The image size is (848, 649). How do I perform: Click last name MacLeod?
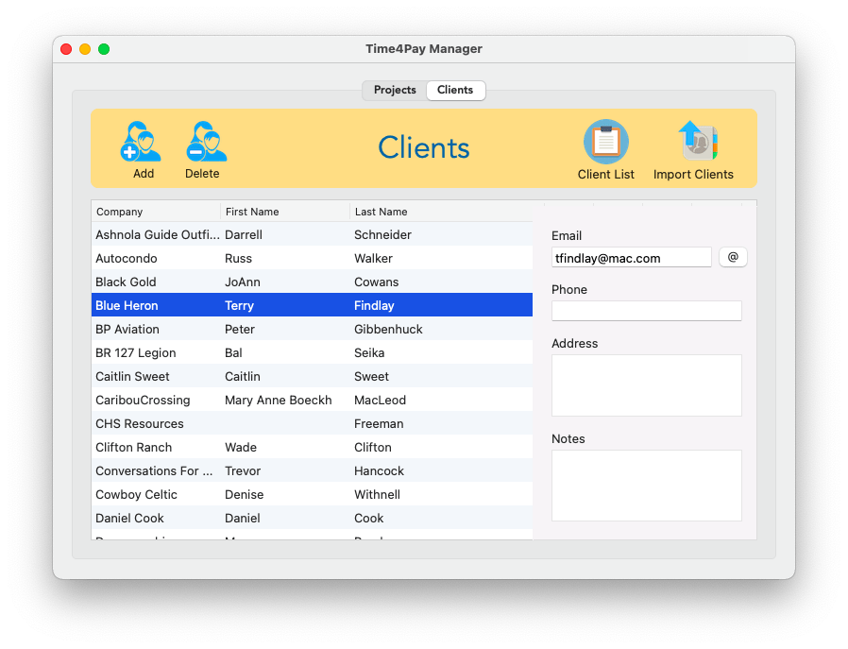(381, 400)
